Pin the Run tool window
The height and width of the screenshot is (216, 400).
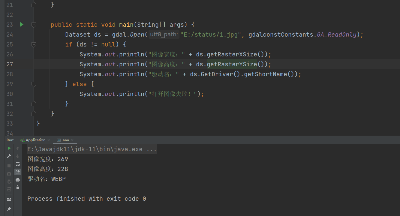(x=9, y=209)
